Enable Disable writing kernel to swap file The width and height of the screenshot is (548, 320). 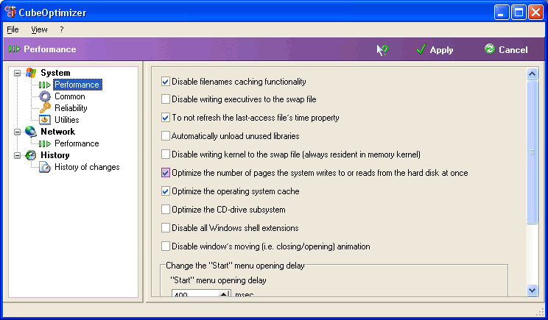pyautogui.click(x=166, y=154)
